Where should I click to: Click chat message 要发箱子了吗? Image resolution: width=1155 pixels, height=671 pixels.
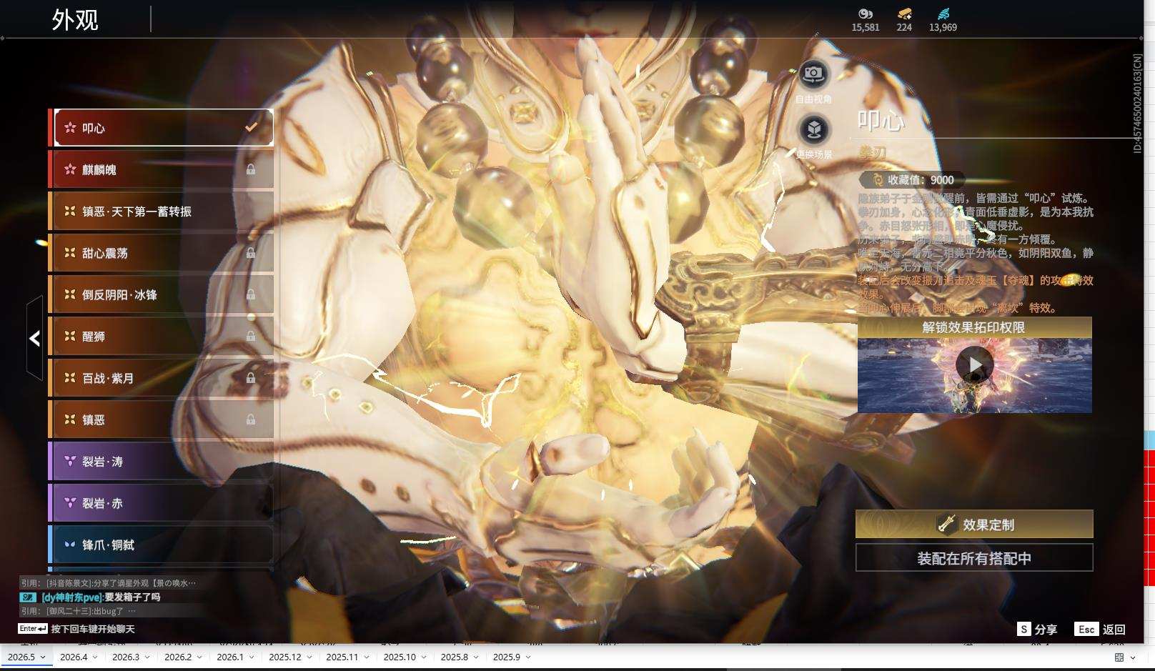(x=132, y=597)
